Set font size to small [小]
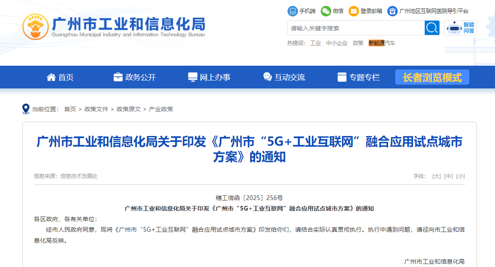The height and width of the screenshot is (267, 495). pos(460,176)
